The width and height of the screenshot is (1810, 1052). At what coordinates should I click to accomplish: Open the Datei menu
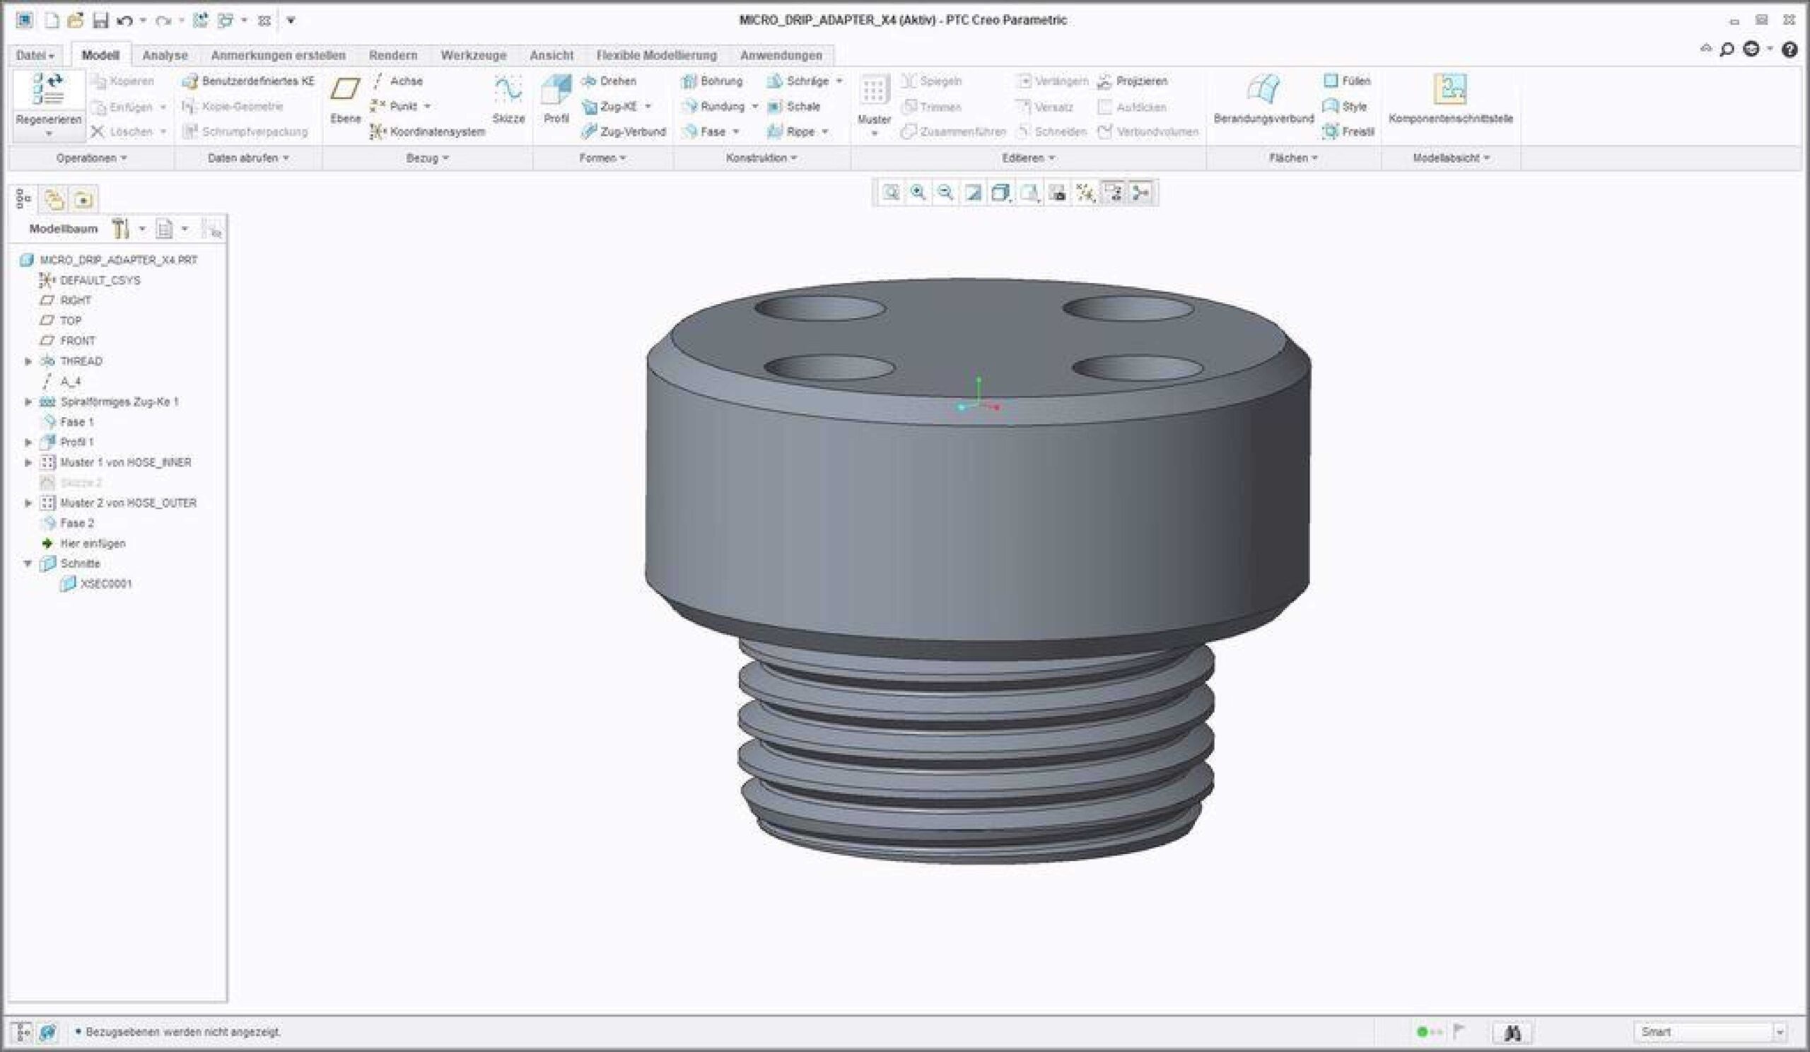click(x=35, y=55)
